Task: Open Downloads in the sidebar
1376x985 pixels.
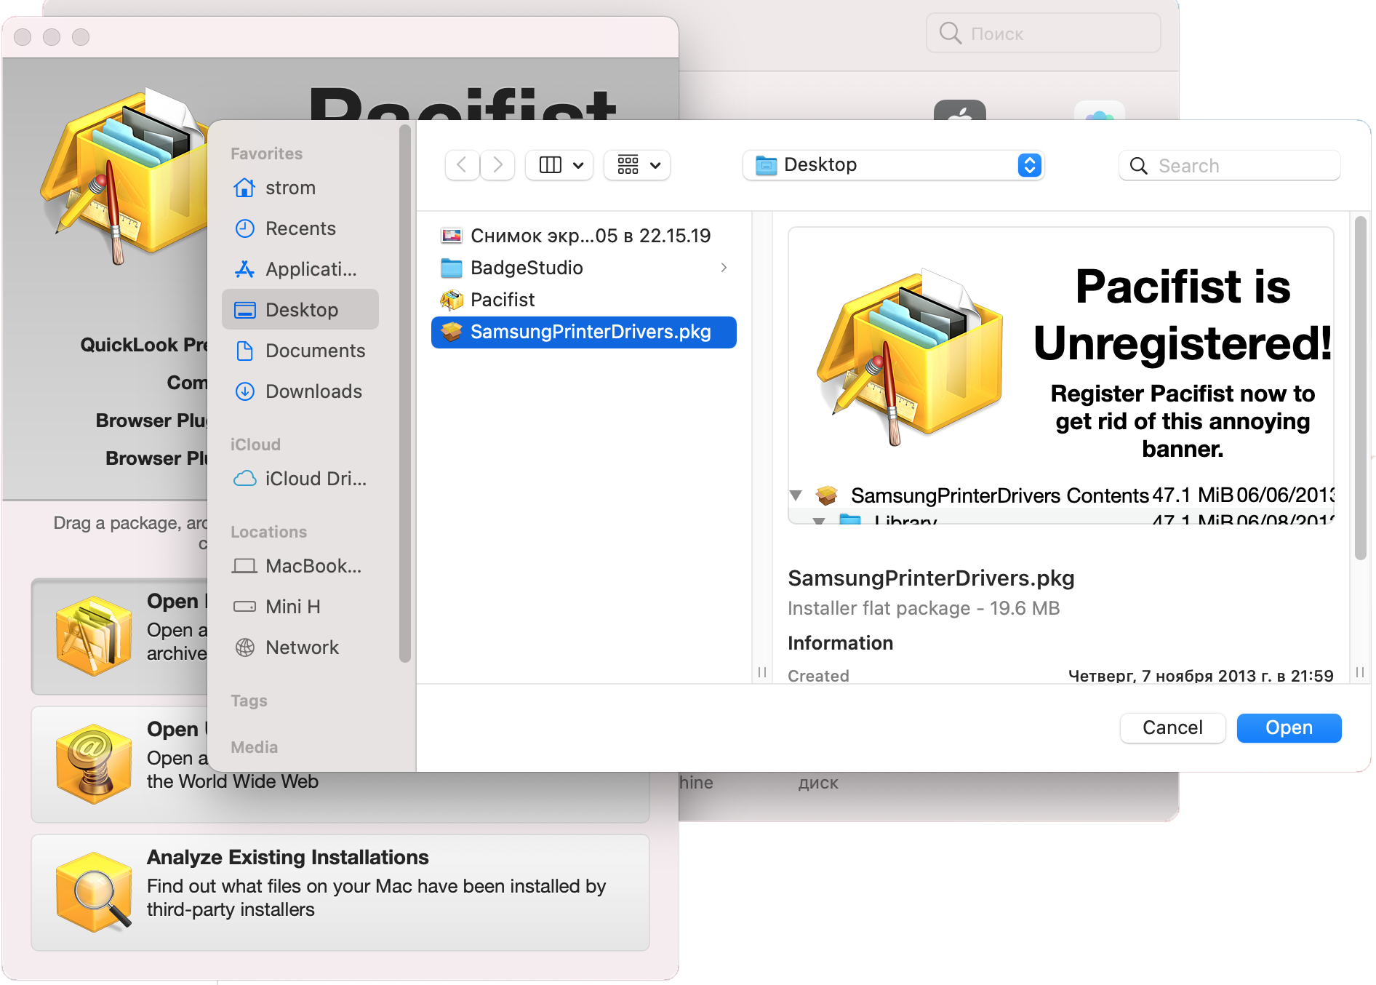Action: point(300,391)
